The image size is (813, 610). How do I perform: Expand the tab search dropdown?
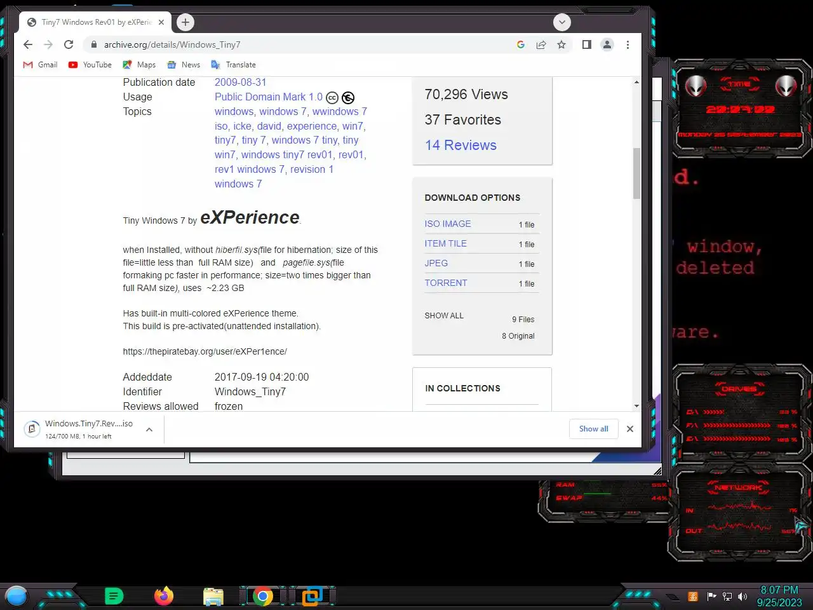pos(561,22)
